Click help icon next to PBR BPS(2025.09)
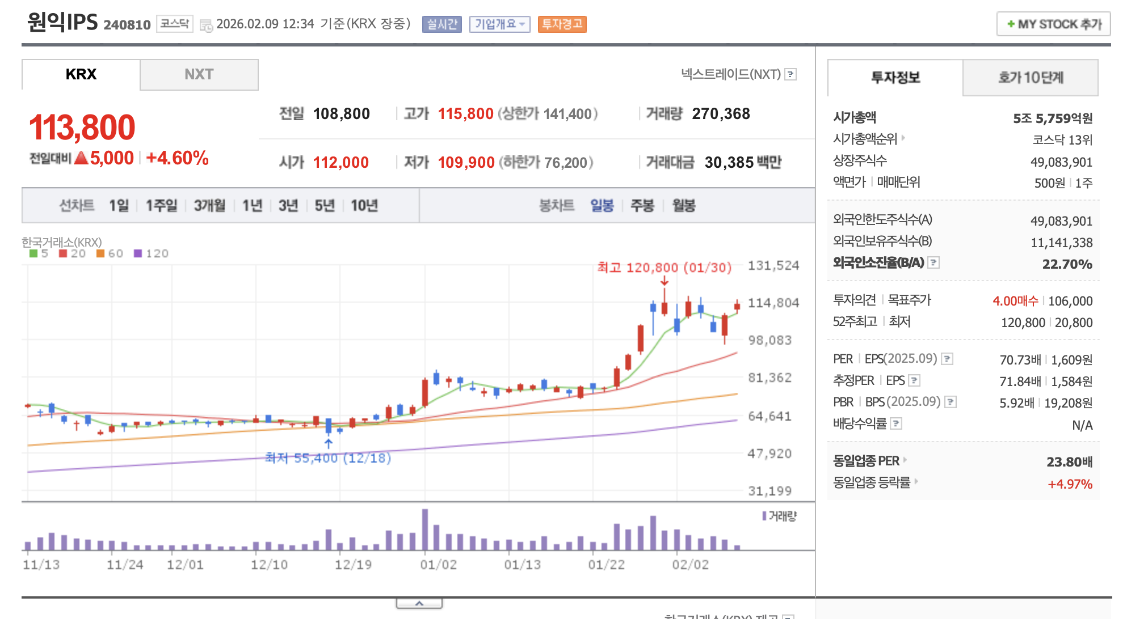The width and height of the screenshot is (1127, 619). pyautogui.click(x=951, y=402)
